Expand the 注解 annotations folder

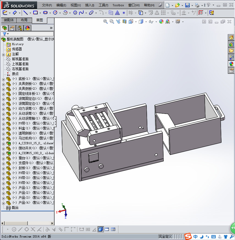click(x=3, y=55)
